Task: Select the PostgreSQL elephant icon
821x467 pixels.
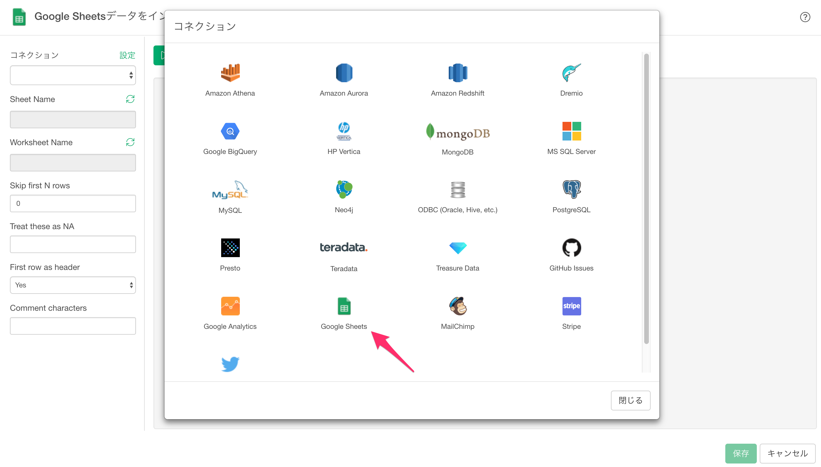Action: [x=571, y=189]
